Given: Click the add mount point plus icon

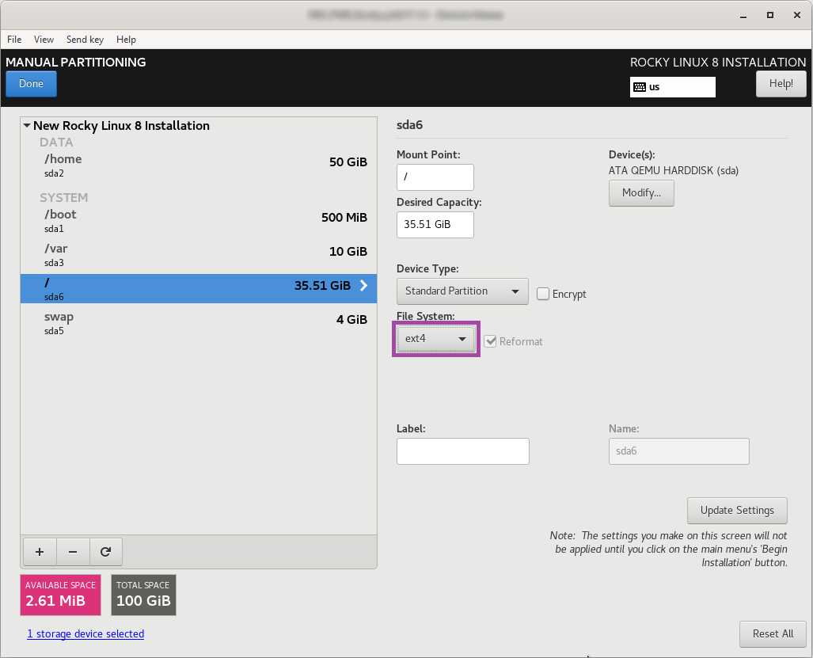Looking at the screenshot, I should (x=40, y=552).
